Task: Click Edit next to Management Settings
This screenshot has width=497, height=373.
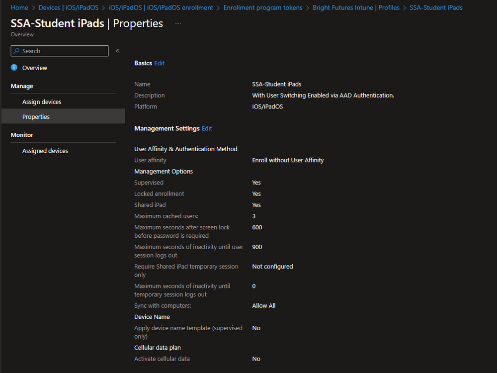Action: pyautogui.click(x=207, y=128)
